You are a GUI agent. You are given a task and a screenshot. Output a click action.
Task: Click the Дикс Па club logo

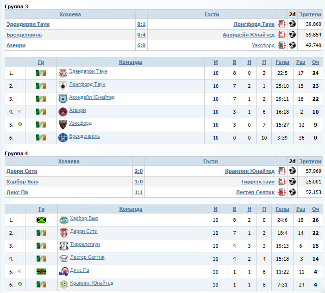point(63,271)
